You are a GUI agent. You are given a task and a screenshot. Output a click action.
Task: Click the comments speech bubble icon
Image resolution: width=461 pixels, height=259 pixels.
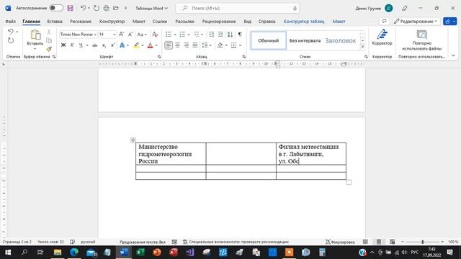(x=384, y=21)
